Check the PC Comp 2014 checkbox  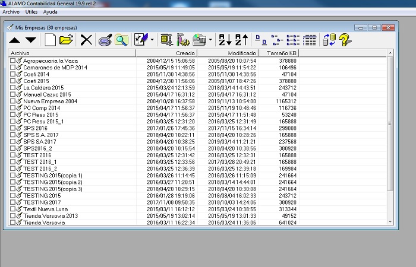click(12, 108)
